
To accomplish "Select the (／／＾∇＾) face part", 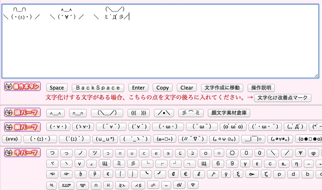I will click(193, 139).
